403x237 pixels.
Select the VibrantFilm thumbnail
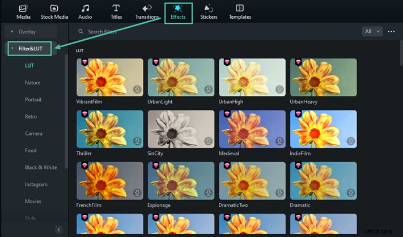coord(110,77)
